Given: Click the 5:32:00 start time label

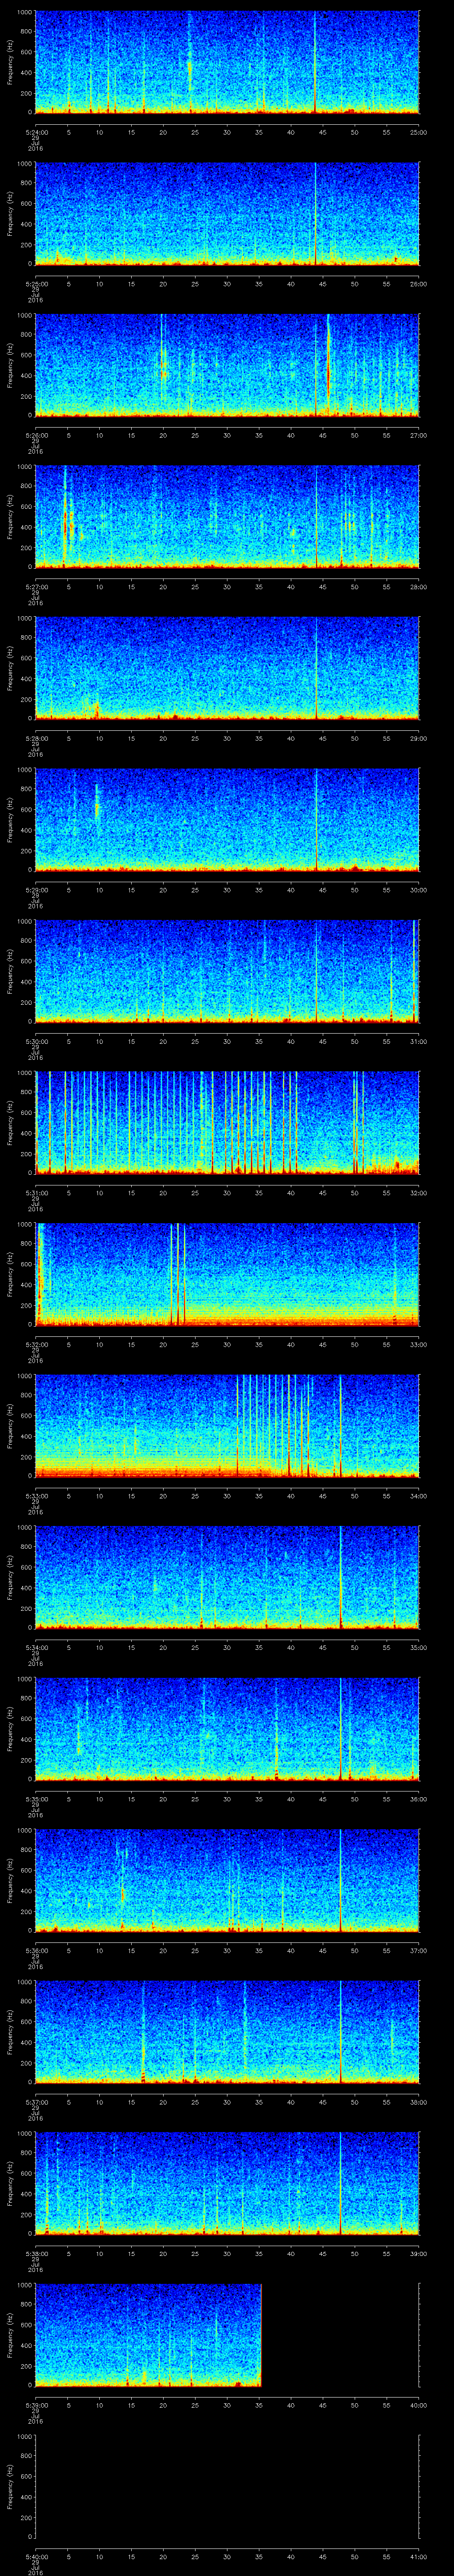Looking at the screenshot, I should coord(36,1344).
